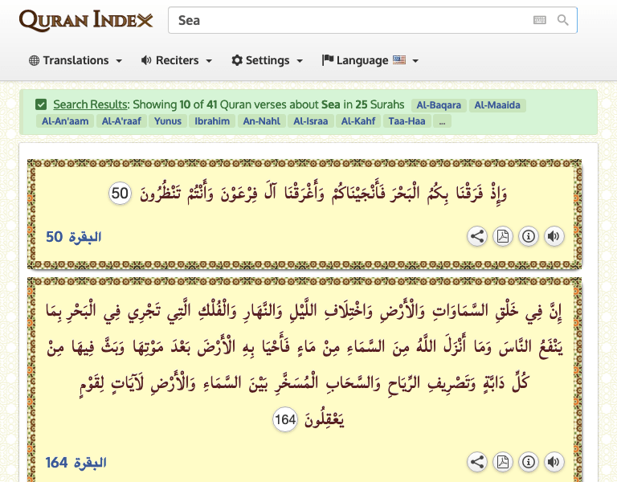Filter results by An-Nahl surah tag
The height and width of the screenshot is (482, 617).
tap(262, 121)
